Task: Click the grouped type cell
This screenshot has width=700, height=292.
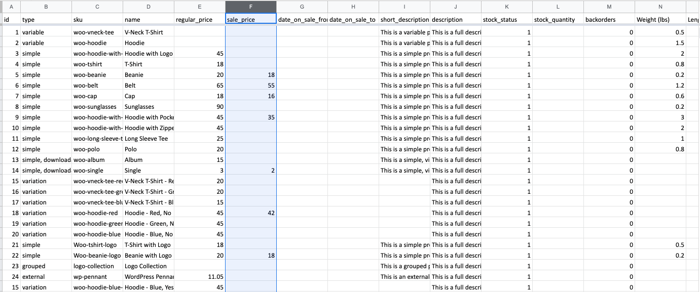Action: click(x=46, y=266)
